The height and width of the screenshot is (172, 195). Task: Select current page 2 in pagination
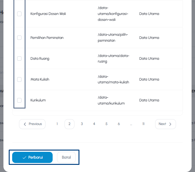tap(69, 124)
